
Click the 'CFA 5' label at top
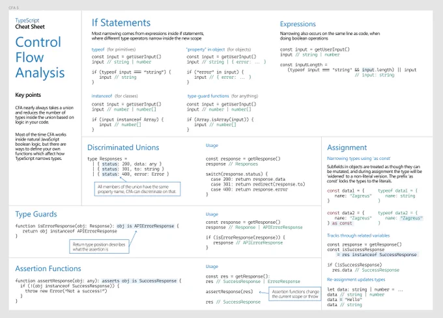tap(14, 8)
